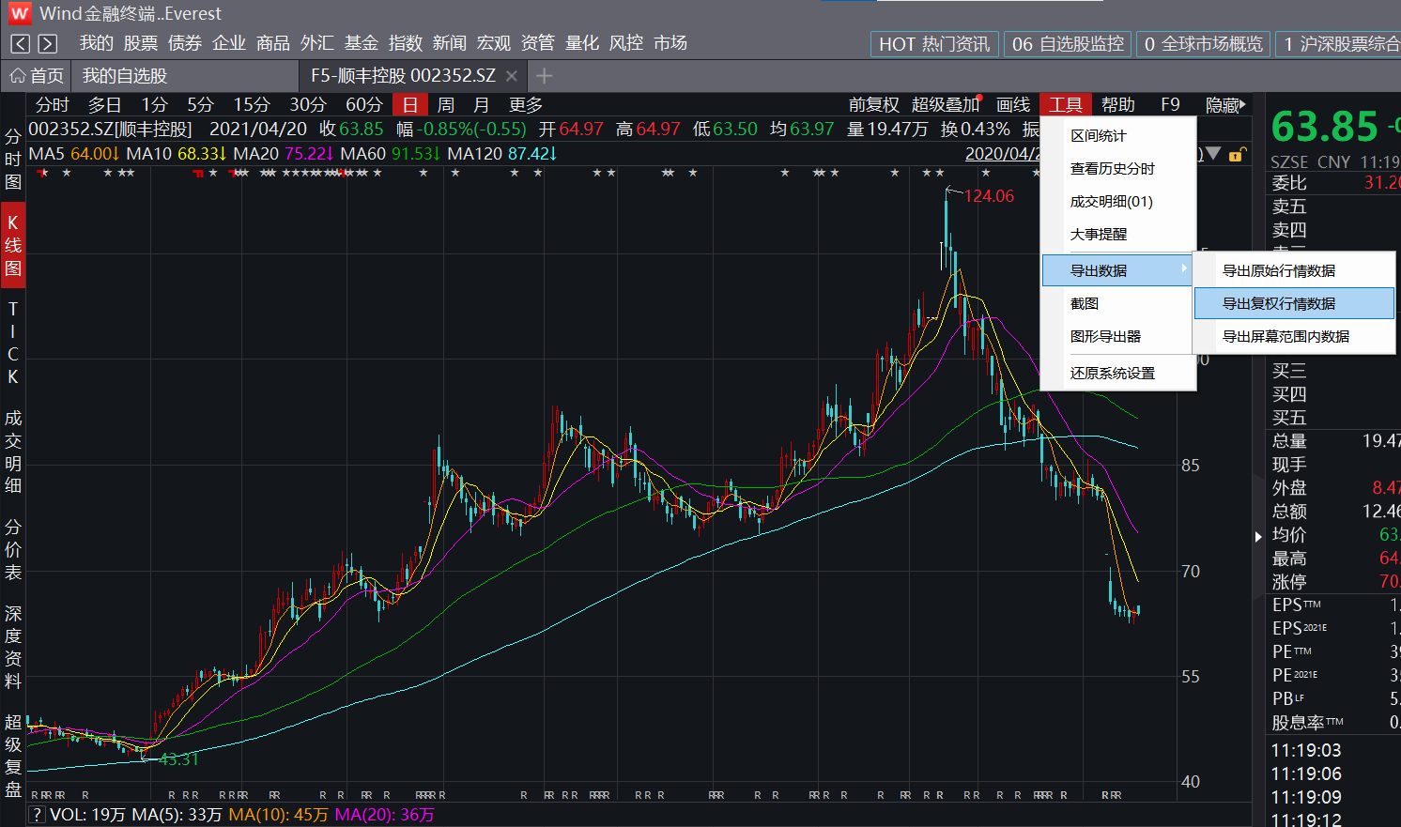Open the 债券 menu
The image size is (1401, 827).
[185, 43]
